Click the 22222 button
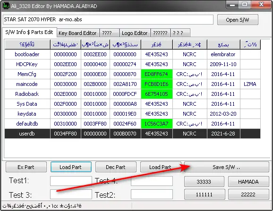The image size is (273, 211). pos(248,194)
